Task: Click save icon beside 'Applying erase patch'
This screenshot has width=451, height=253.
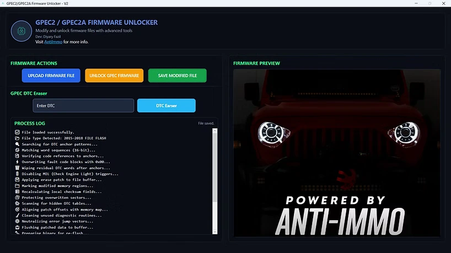Action: click(x=17, y=180)
